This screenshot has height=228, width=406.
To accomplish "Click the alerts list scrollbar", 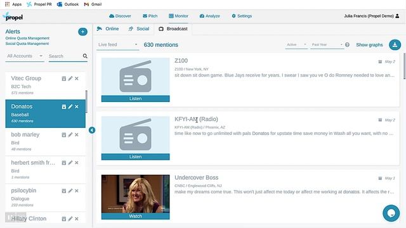I will 86,101.
